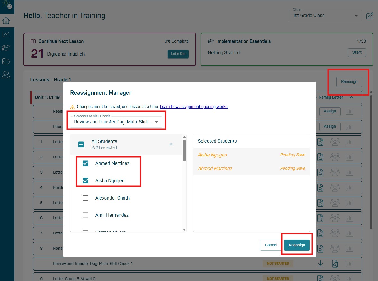
Task: View bar chart report for lesson 1
Action: point(349,142)
